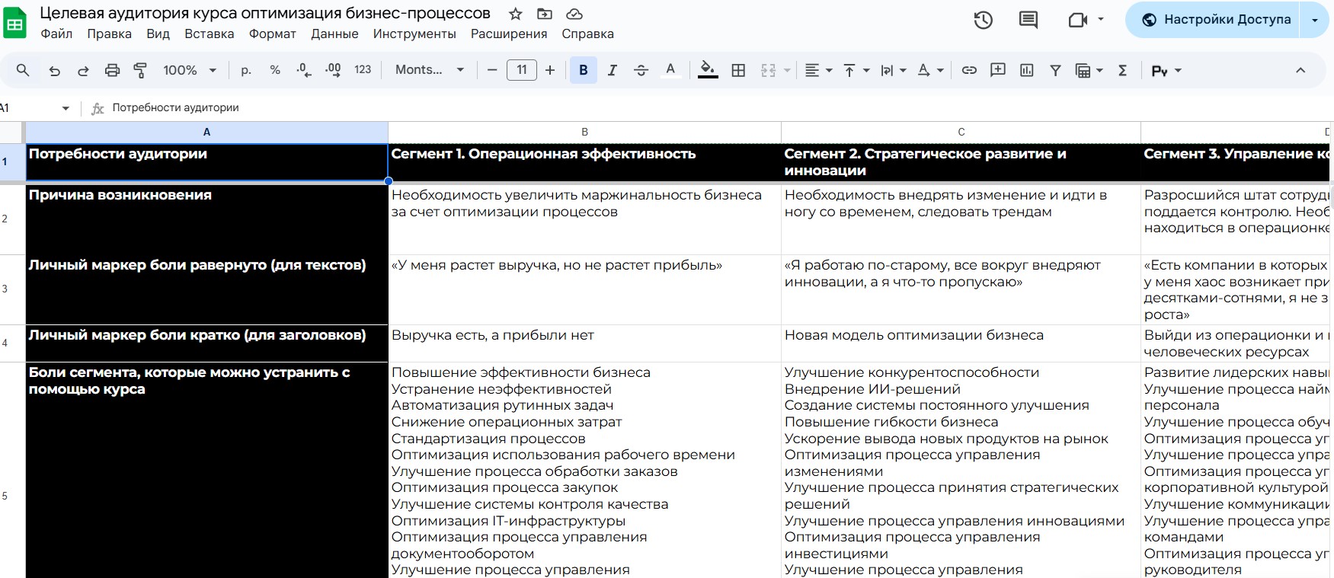
Task: Increase decimal places
Action: (x=333, y=70)
